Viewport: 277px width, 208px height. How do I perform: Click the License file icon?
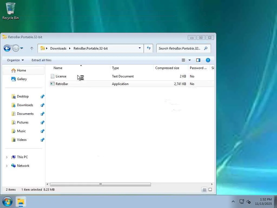click(52, 76)
